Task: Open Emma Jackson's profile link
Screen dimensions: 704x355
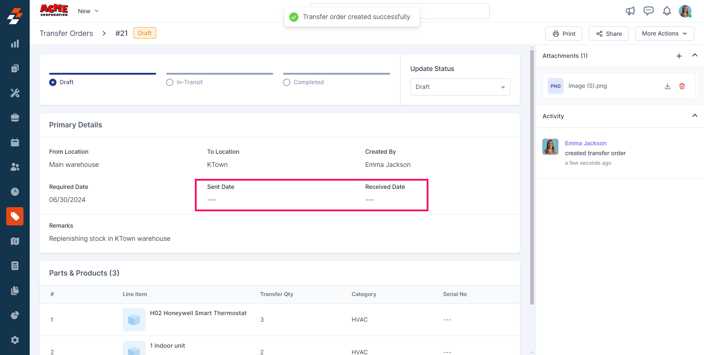Action: [585, 143]
